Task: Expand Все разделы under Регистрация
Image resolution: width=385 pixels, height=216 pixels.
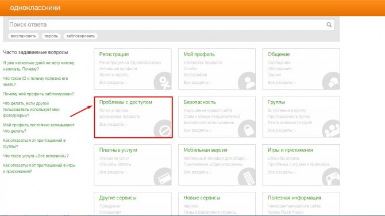Action: pyautogui.click(x=113, y=83)
